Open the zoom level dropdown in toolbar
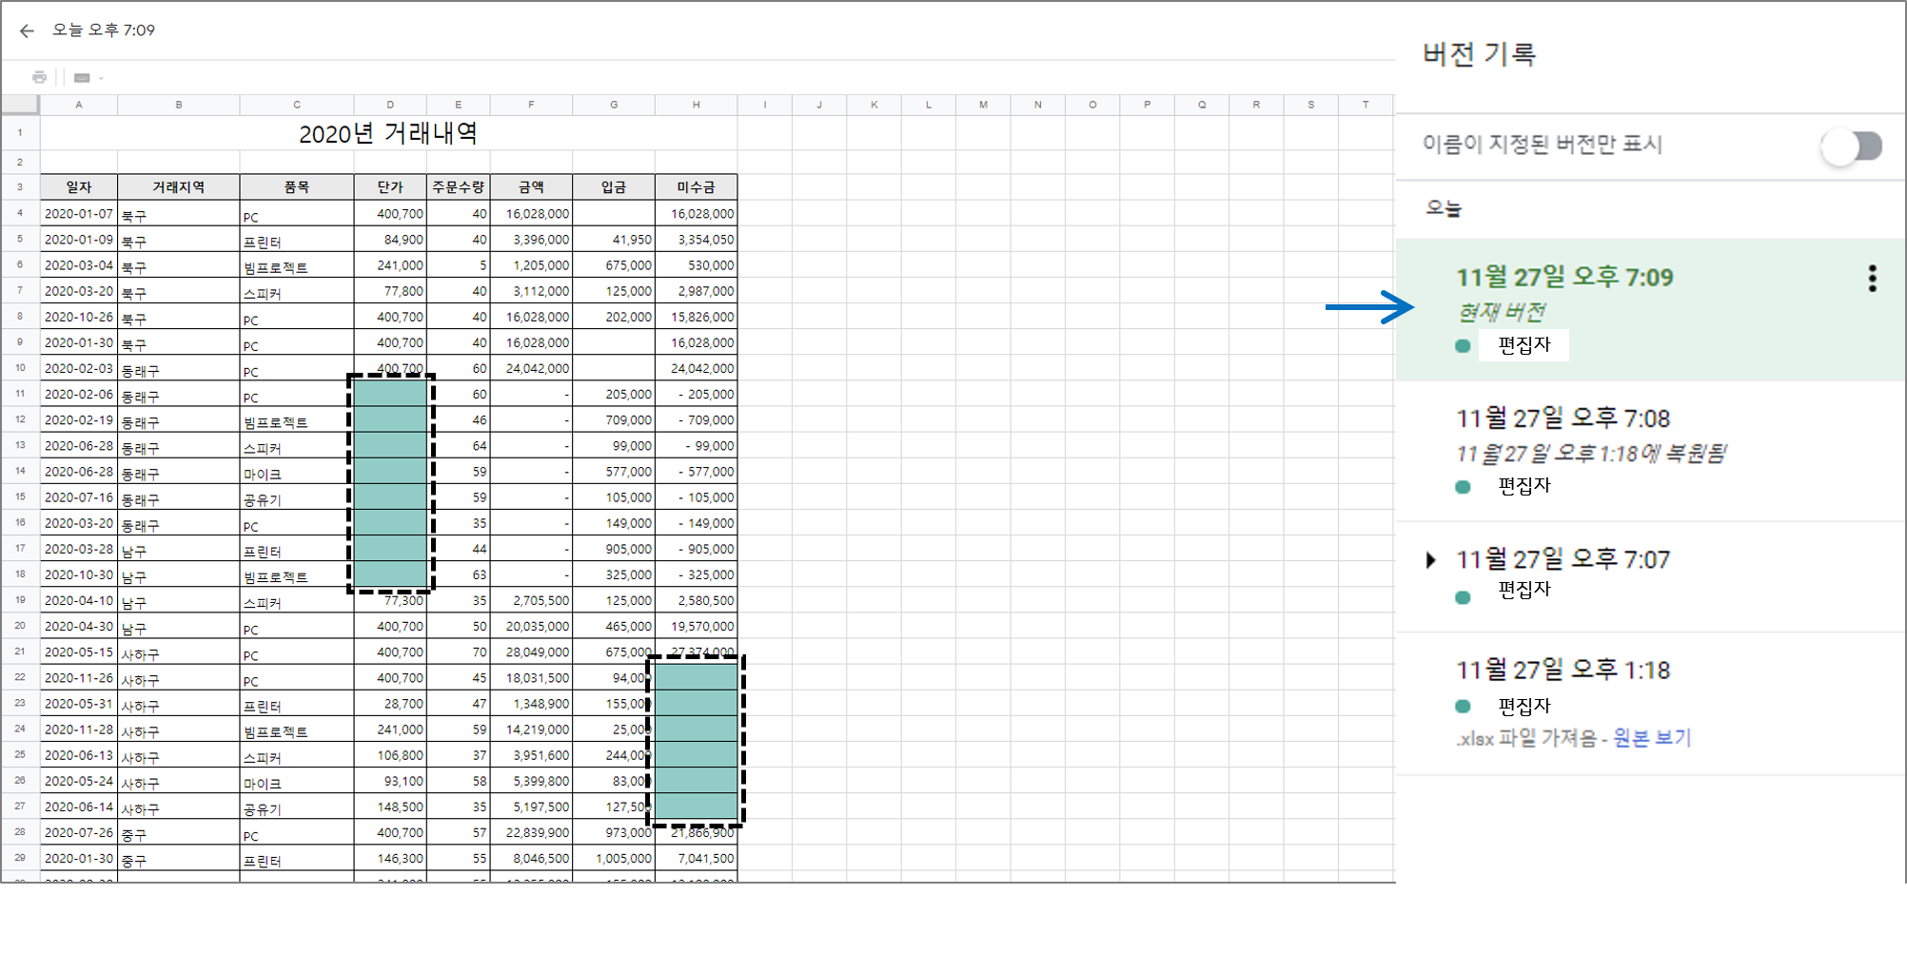Image resolution: width=1907 pixels, height=953 pixels. pos(88,78)
